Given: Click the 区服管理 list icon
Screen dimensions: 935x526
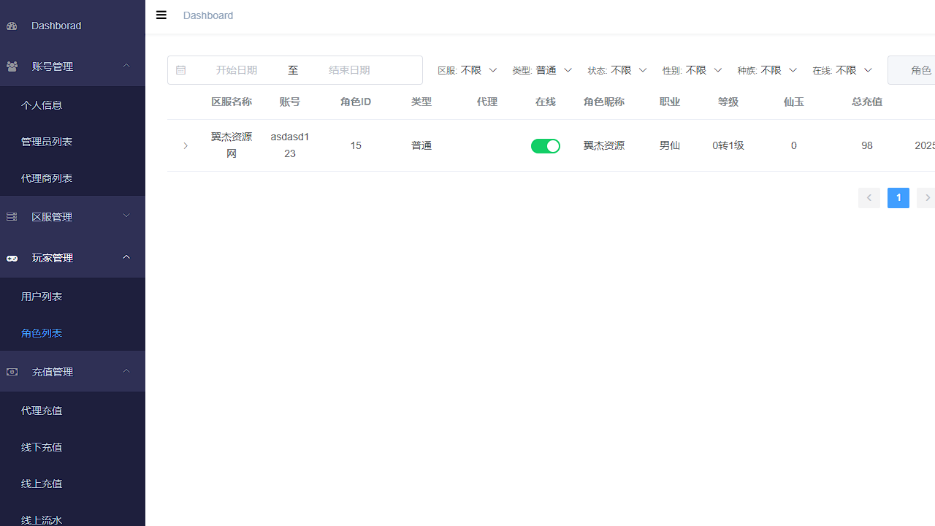Looking at the screenshot, I should tap(12, 216).
